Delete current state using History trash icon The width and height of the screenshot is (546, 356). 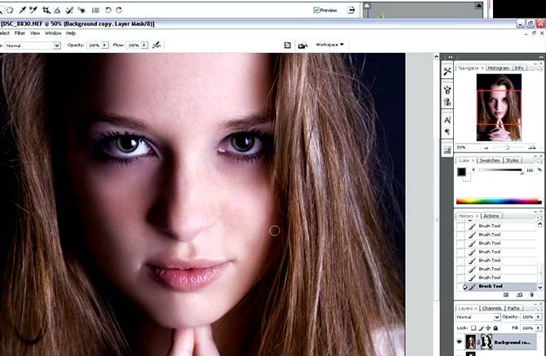pyautogui.click(x=531, y=295)
